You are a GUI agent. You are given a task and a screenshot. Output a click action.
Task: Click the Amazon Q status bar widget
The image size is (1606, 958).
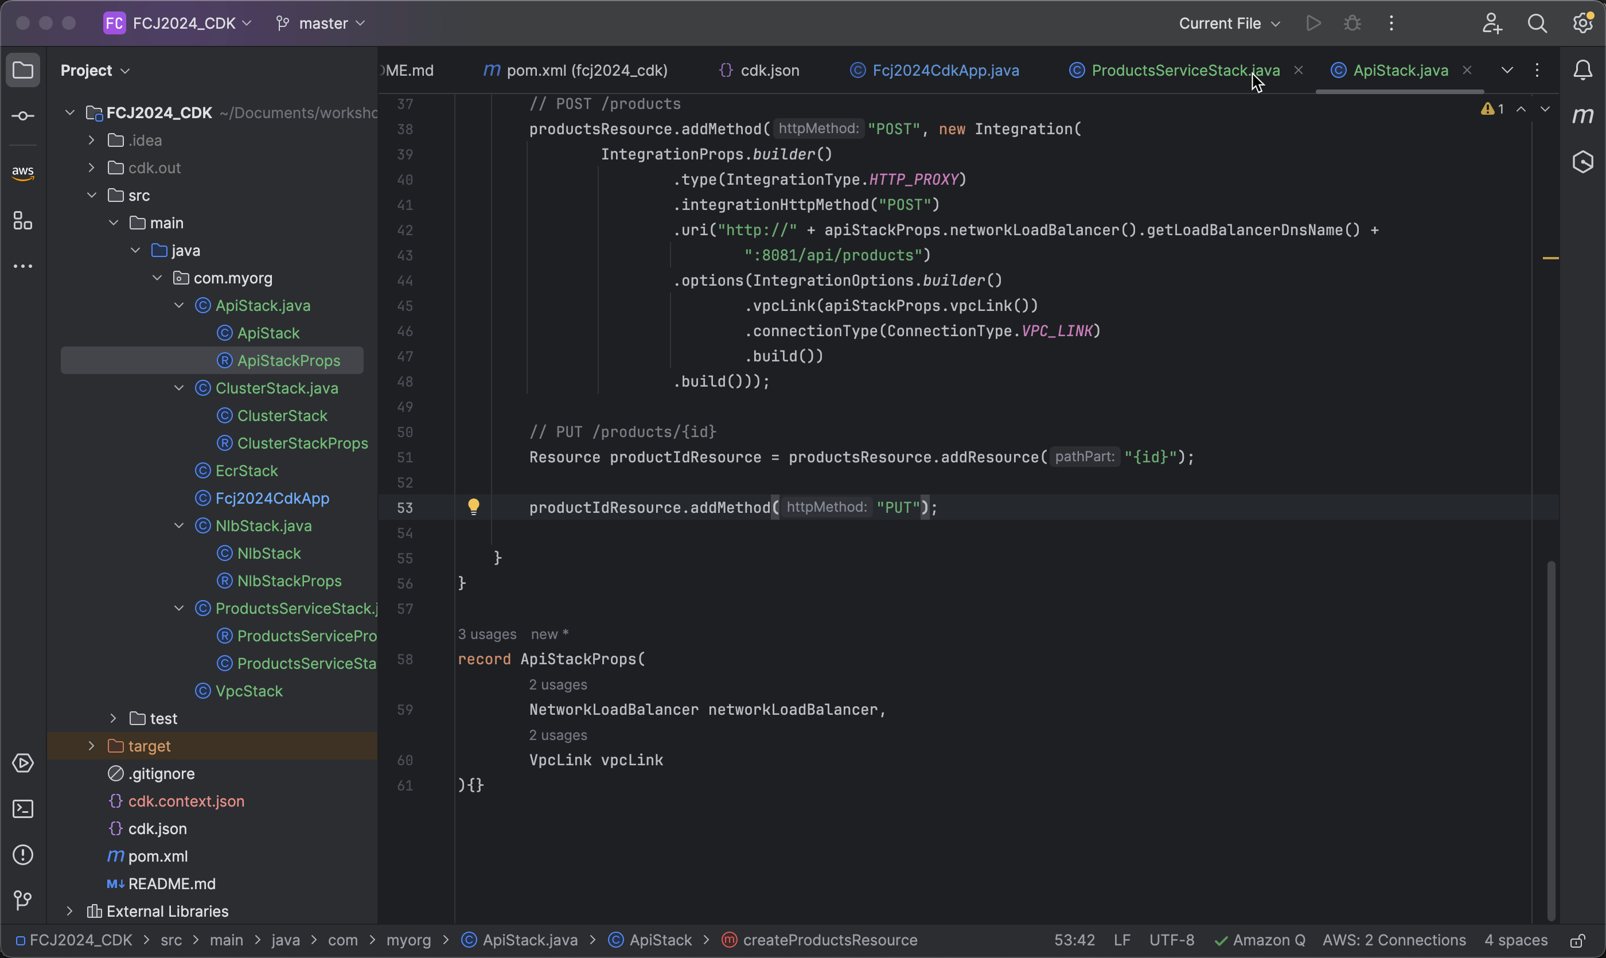(1260, 940)
